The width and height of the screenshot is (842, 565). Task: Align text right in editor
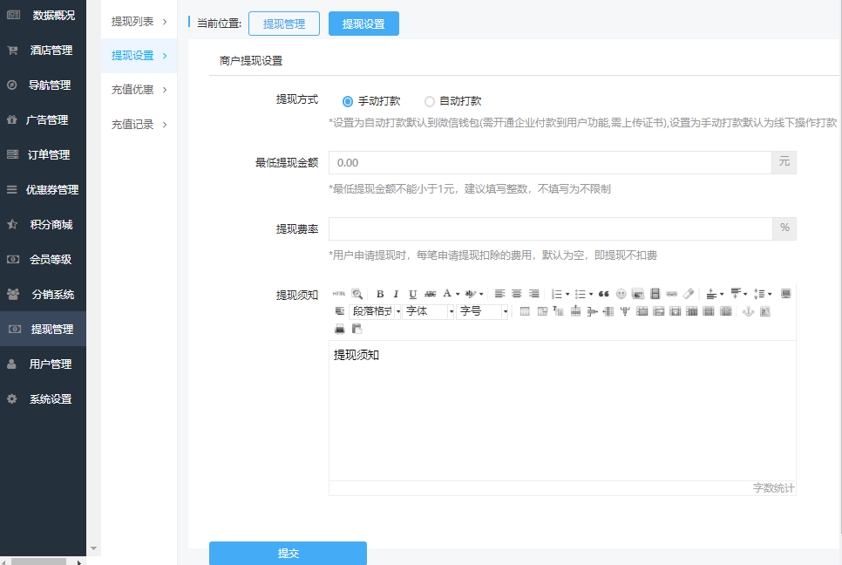click(533, 294)
